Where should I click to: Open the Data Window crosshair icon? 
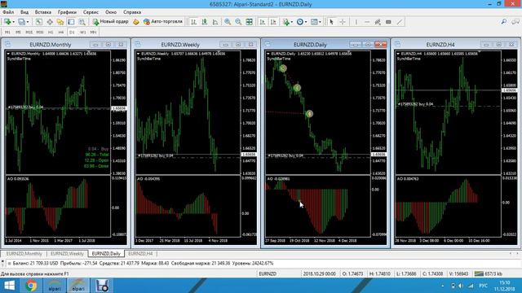point(50,22)
